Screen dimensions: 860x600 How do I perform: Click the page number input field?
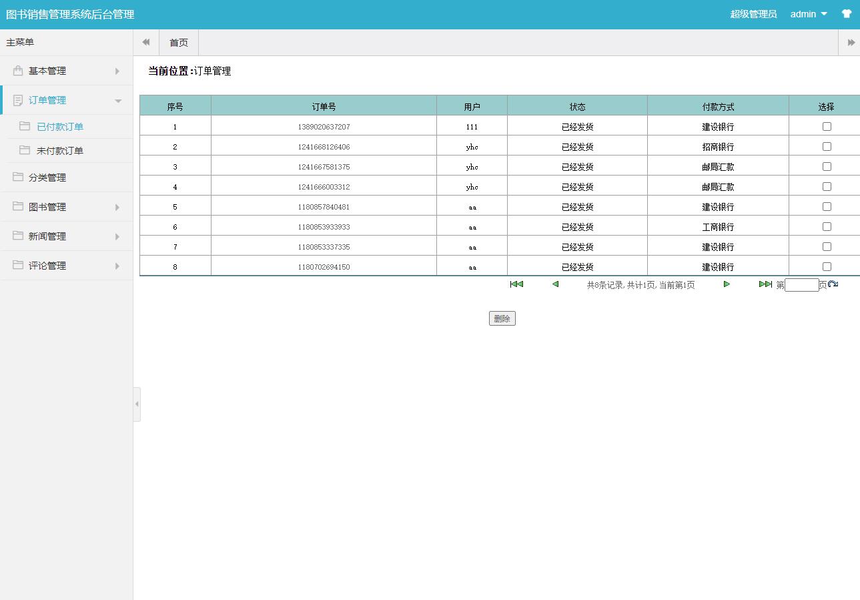(802, 284)
